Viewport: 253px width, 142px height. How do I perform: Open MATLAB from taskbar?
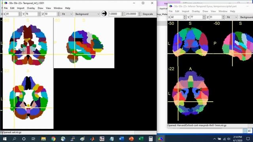click(92, 138)
